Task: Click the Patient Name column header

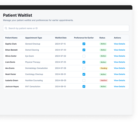Action: pos(11,38)
